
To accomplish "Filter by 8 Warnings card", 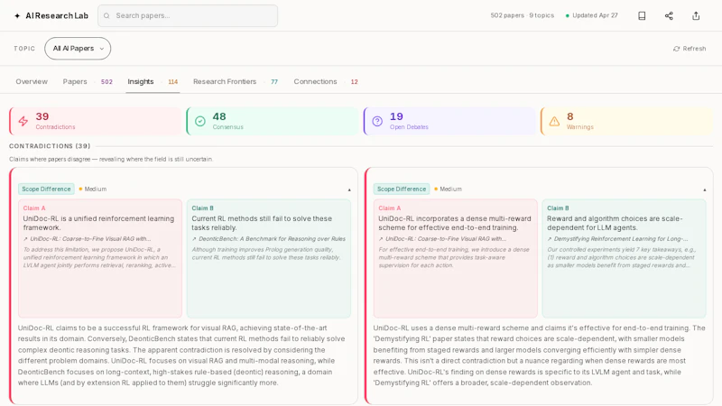I will (626, 121).
